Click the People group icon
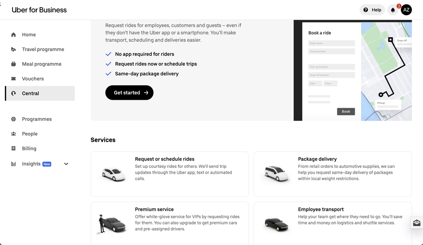This screenshot has width=423, height=245. tap(13, 134)
